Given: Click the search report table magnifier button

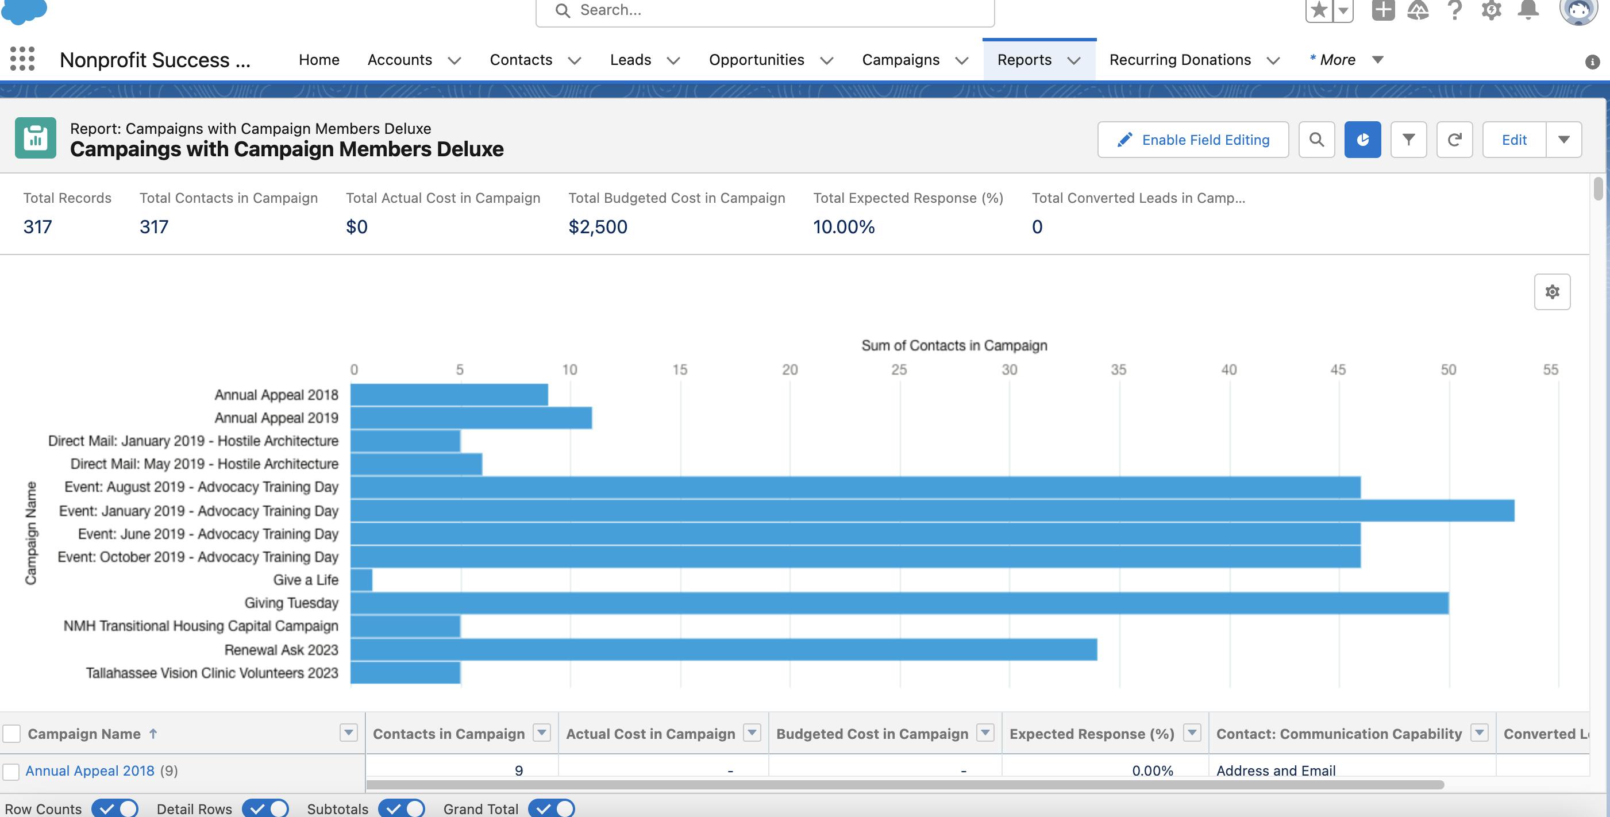Looking at the screenshot, I should point(1316,140).
